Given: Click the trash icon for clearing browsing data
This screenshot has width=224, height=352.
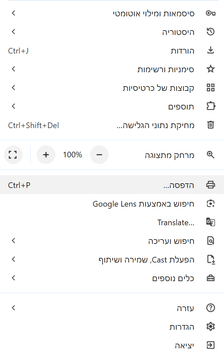Looking at the screenshot, I should (x=210, y=125).
